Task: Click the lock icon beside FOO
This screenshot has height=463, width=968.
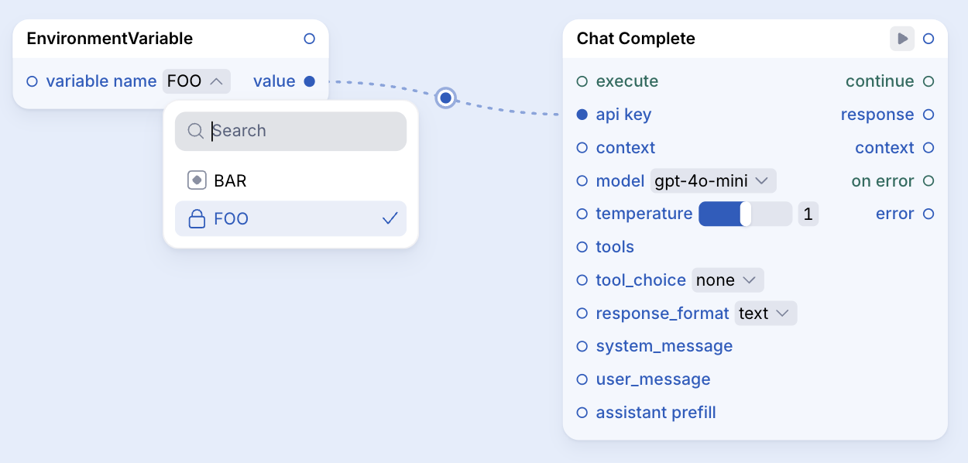Action: (x=197, y=219)
